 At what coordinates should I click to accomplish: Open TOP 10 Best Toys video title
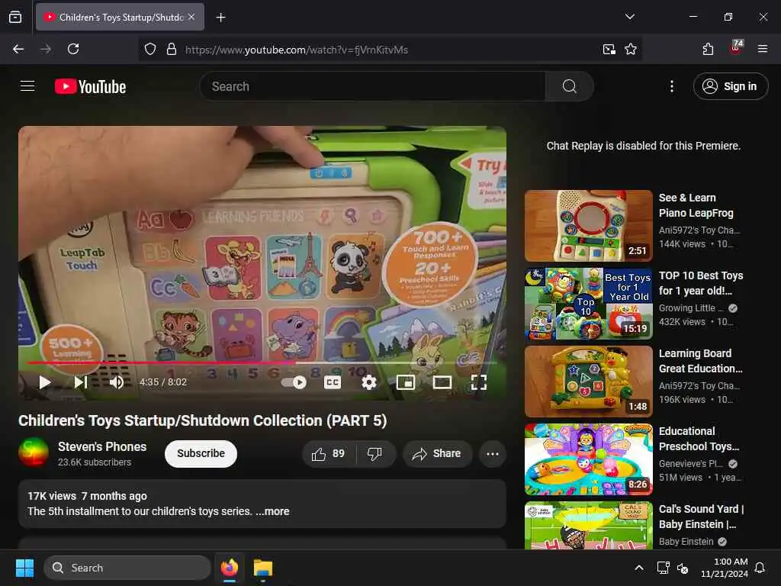(x=701, y=283)
